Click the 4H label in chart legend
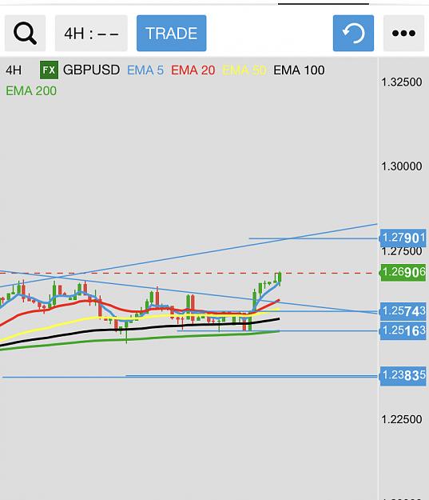Image resolution: width=429 pixels, height=500 pixels. [14, 70]
